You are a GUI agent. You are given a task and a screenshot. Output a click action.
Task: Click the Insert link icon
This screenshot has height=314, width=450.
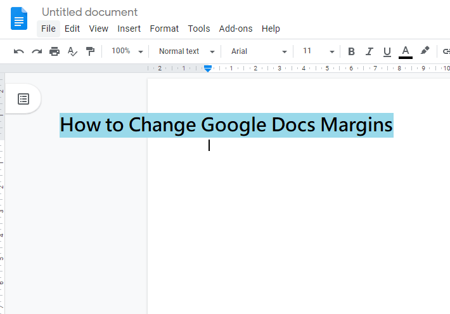tap(446, 51)
